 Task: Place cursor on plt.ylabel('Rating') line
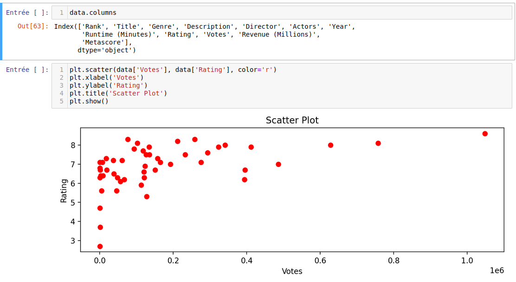click(108, 85)
